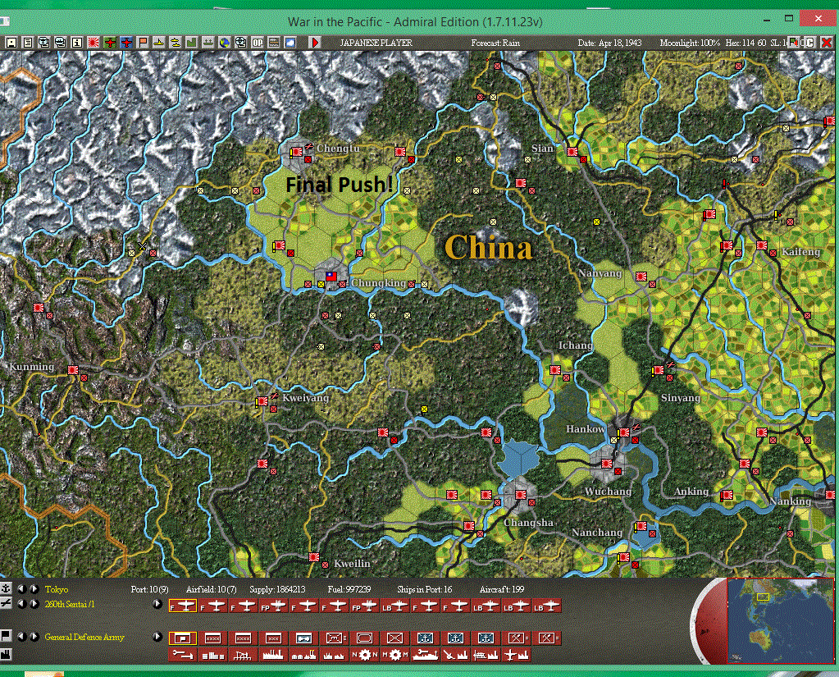Open the green industry chart icon
Viewport: 839px width, 677px height.
192,43
